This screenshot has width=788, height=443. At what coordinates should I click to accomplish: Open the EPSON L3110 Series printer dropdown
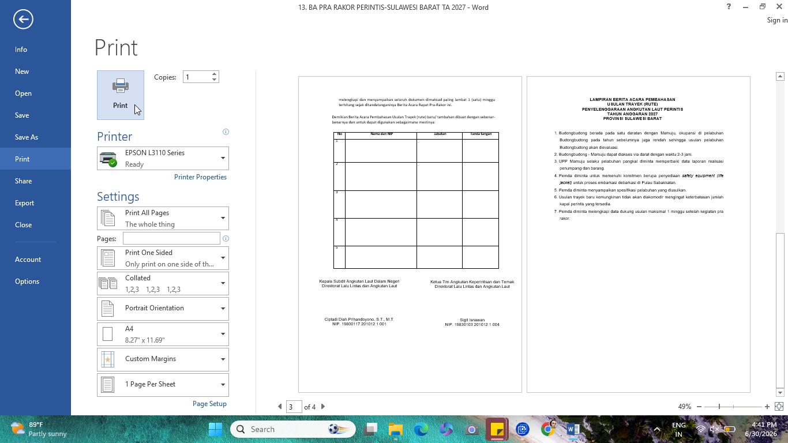(163, 158)
